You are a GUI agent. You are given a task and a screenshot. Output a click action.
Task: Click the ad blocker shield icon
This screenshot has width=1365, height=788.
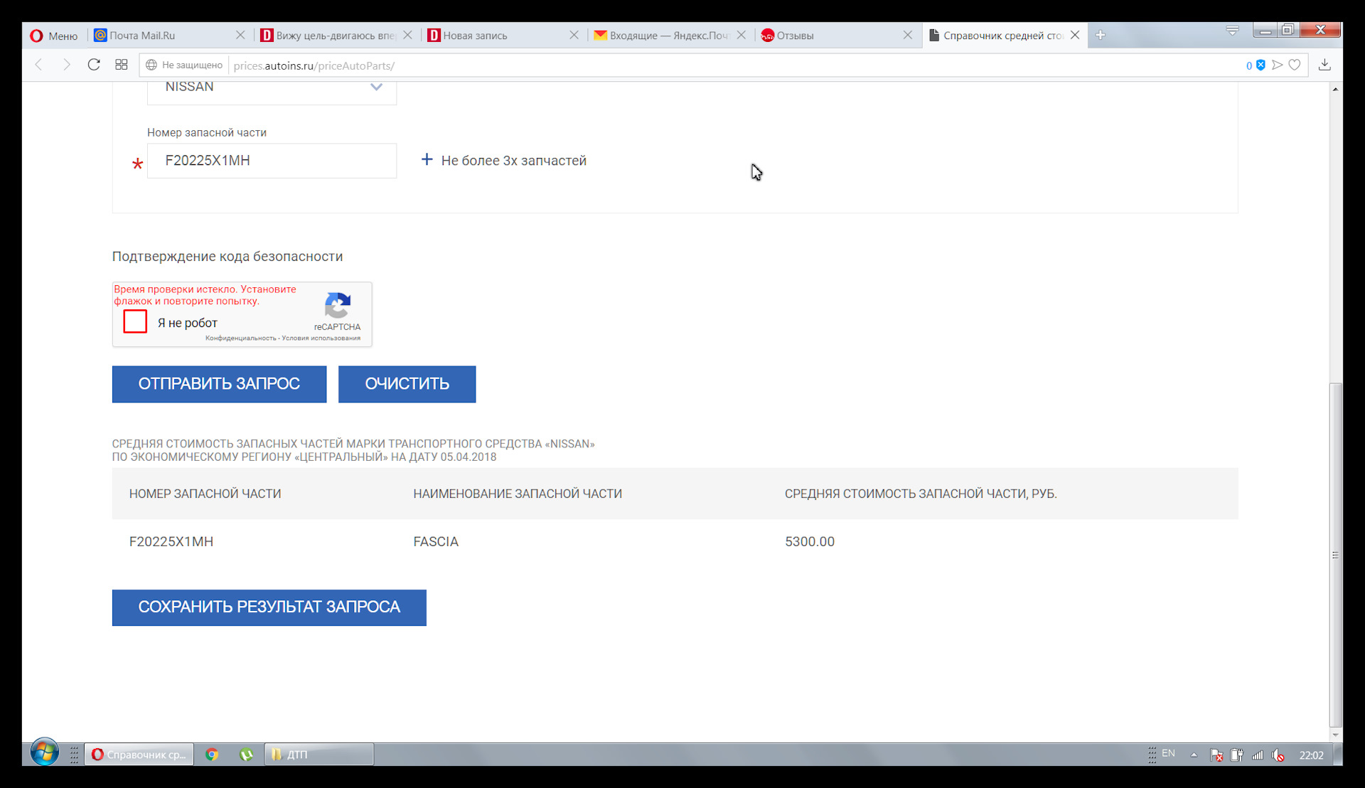click(1260, 65)
